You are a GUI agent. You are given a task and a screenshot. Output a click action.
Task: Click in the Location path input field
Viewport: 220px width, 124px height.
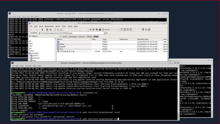(73, 33)
